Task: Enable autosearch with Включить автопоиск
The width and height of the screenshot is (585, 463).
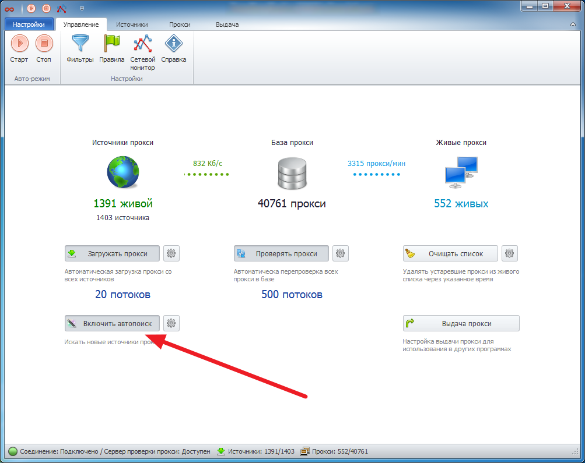Action: pyautogui.click(x=112, y=323)
